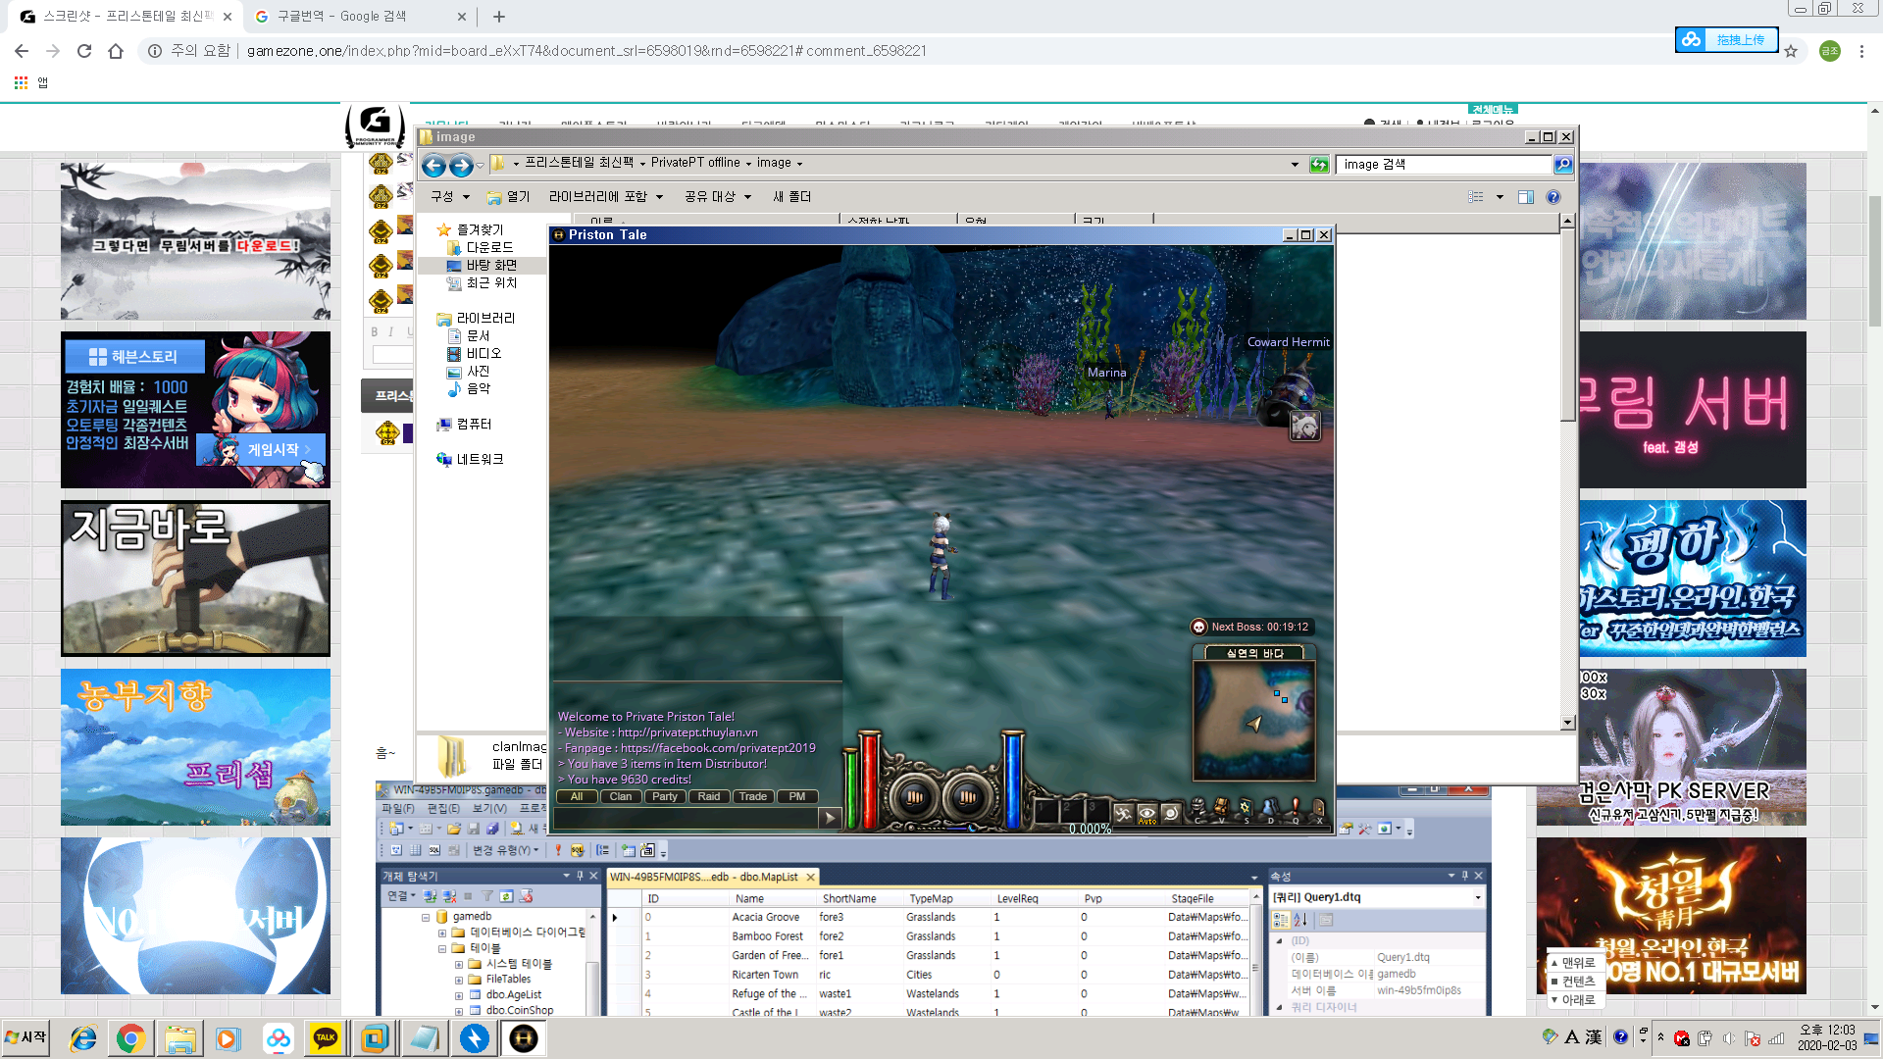
Task: Click the filter icon in Object Explorer toolbar
Action: [x=487, y=896]
